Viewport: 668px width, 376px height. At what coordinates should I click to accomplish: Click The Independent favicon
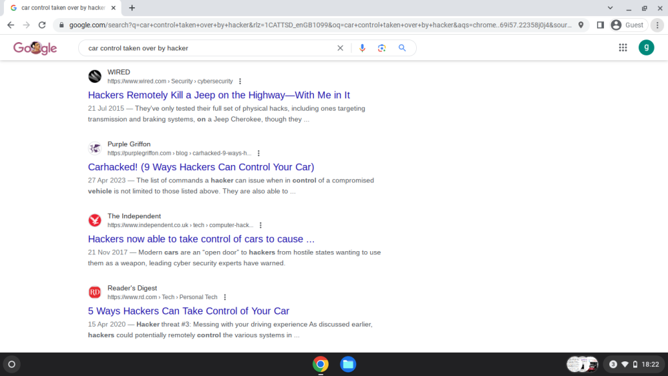[x=95, y=220]
